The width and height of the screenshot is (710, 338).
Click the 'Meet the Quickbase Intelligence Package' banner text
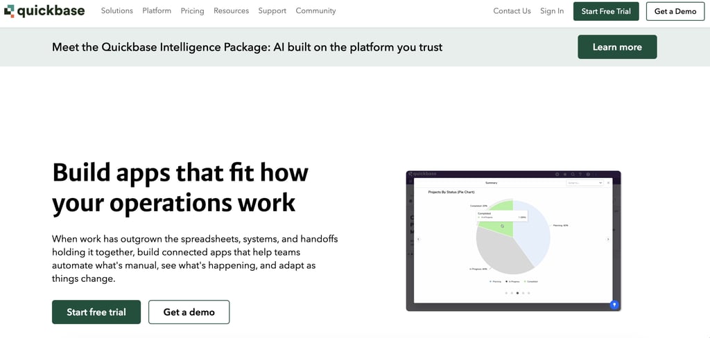248,47
